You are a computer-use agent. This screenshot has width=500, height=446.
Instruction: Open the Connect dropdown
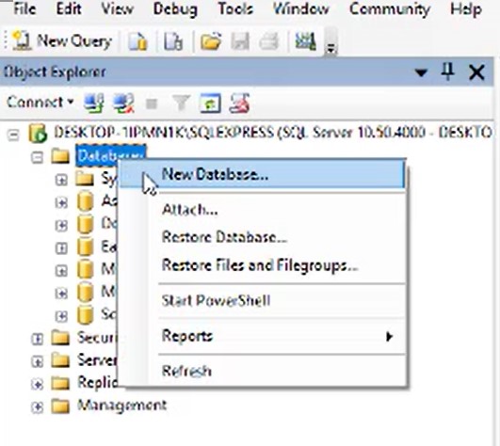click(x=40, y=103)
